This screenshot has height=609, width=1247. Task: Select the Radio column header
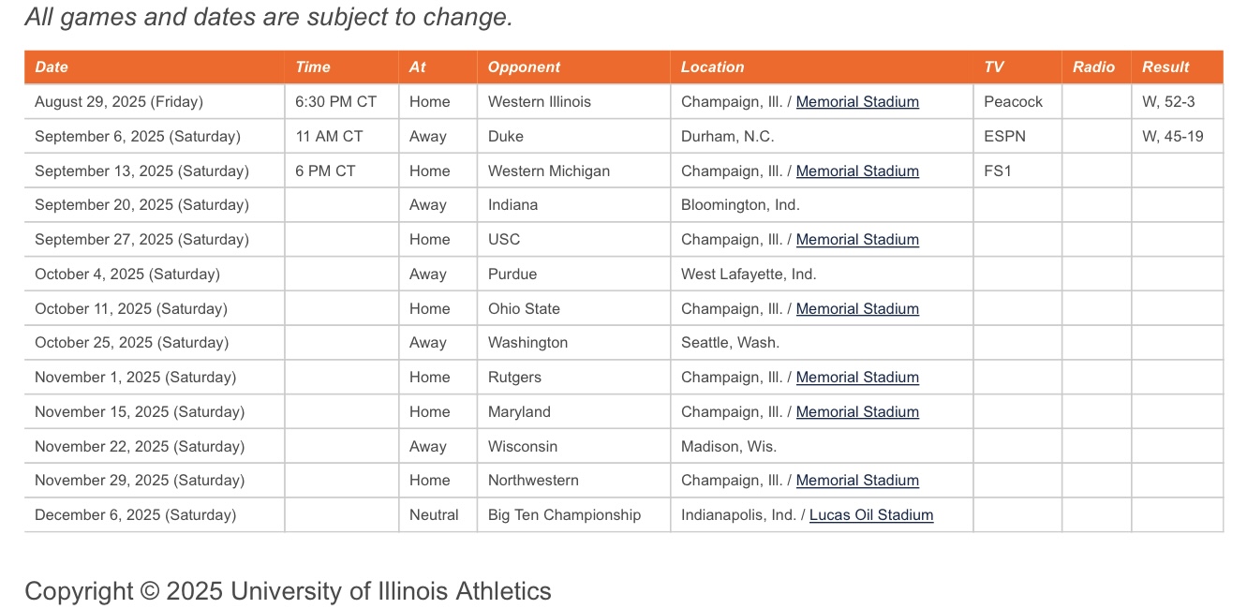coord(1094,67)
